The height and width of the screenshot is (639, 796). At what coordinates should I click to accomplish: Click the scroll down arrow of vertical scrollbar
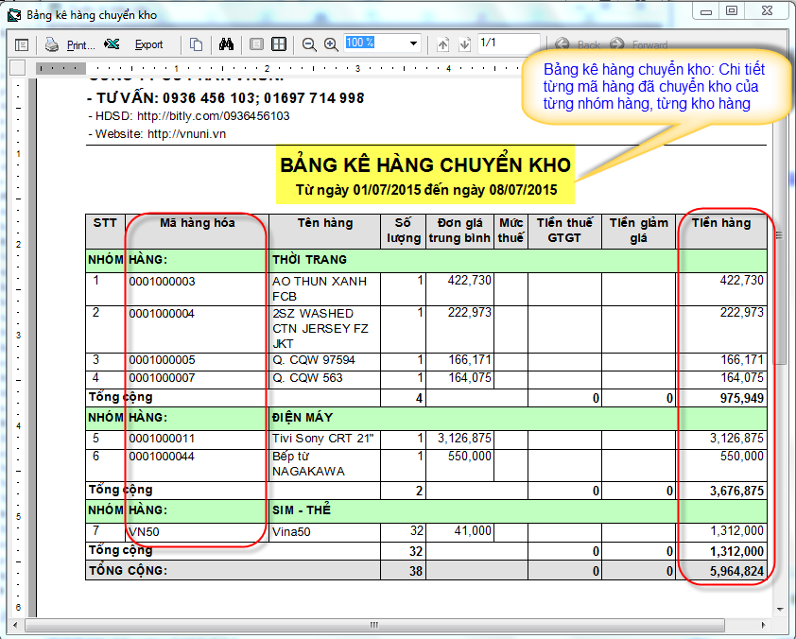pos(780,610)
